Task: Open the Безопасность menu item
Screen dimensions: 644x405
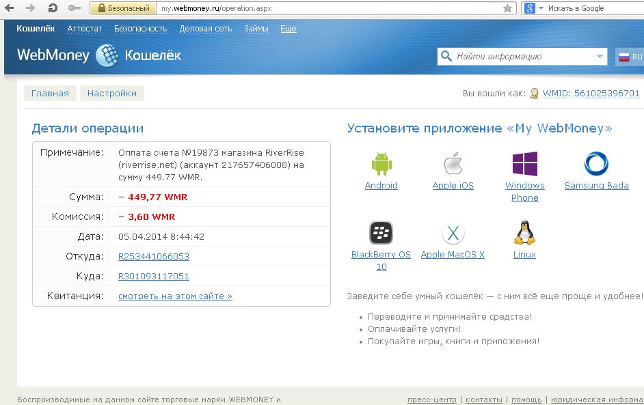Action: pos(140,28)
